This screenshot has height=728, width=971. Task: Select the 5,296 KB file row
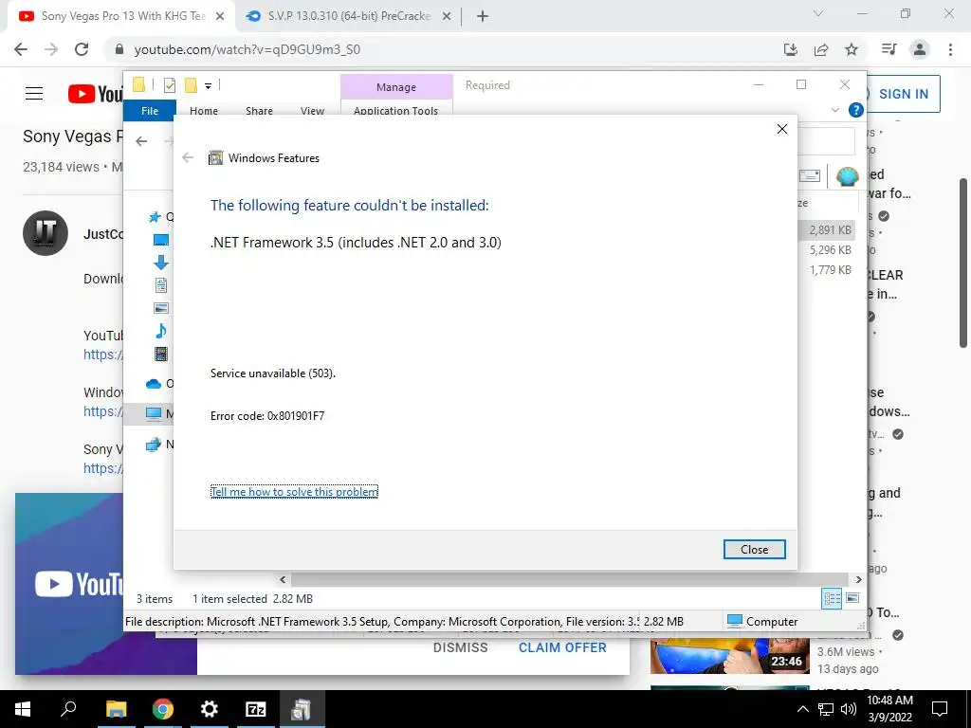pos(826,250)
